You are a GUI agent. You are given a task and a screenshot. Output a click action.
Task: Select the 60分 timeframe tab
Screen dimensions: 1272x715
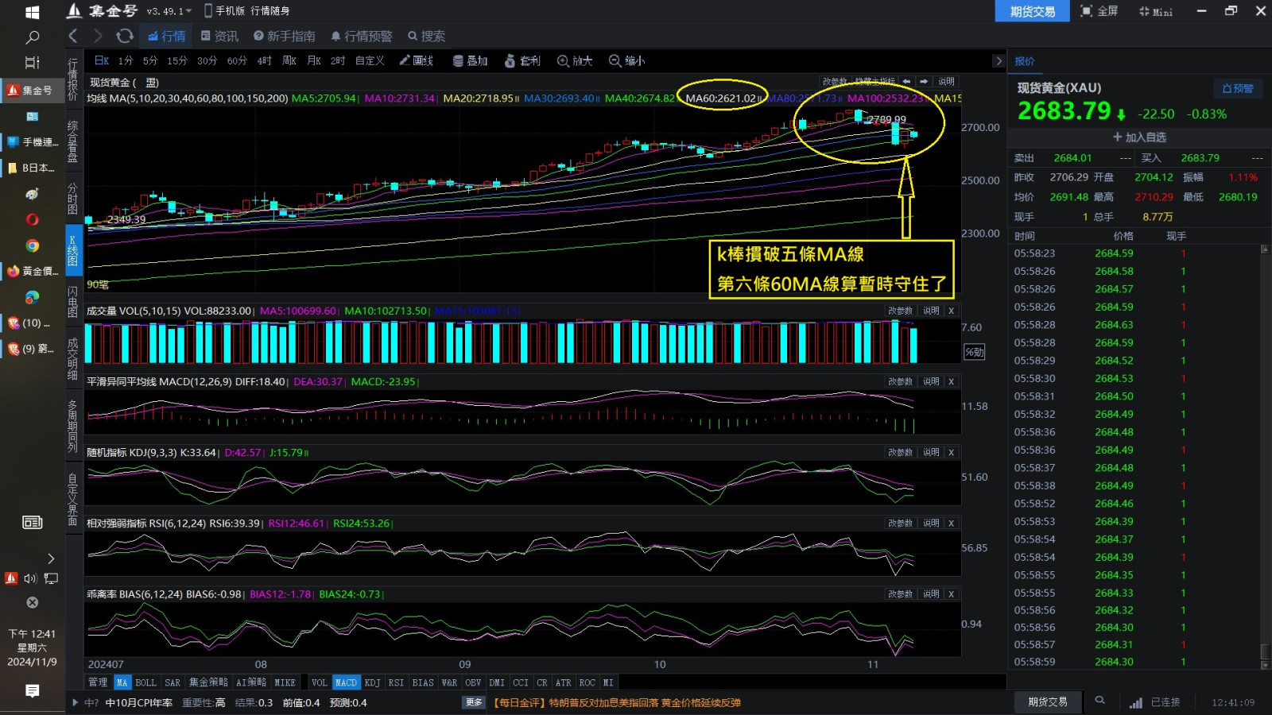237,60
